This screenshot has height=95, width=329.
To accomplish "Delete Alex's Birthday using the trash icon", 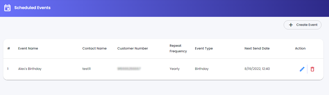I will pyautogui.click(x=312, y=69).
